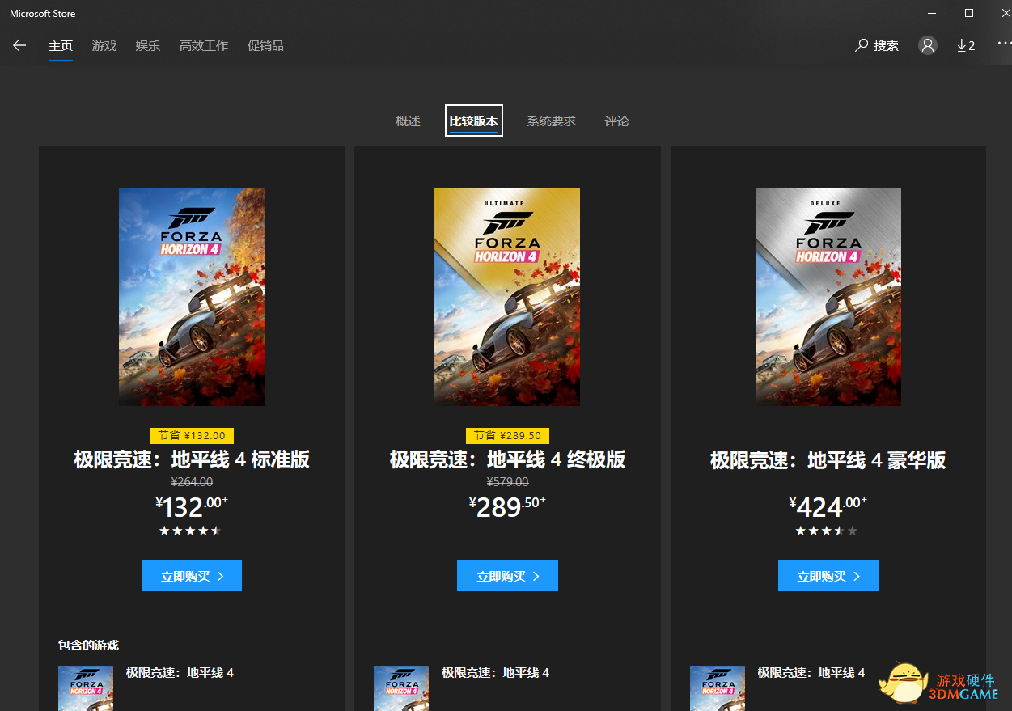
Task: Click the title 极限竞速：地平线 4 终极版
Action: [507, 460]
